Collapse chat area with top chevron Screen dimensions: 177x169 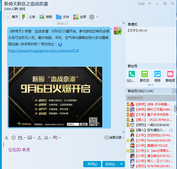point(124,23)
